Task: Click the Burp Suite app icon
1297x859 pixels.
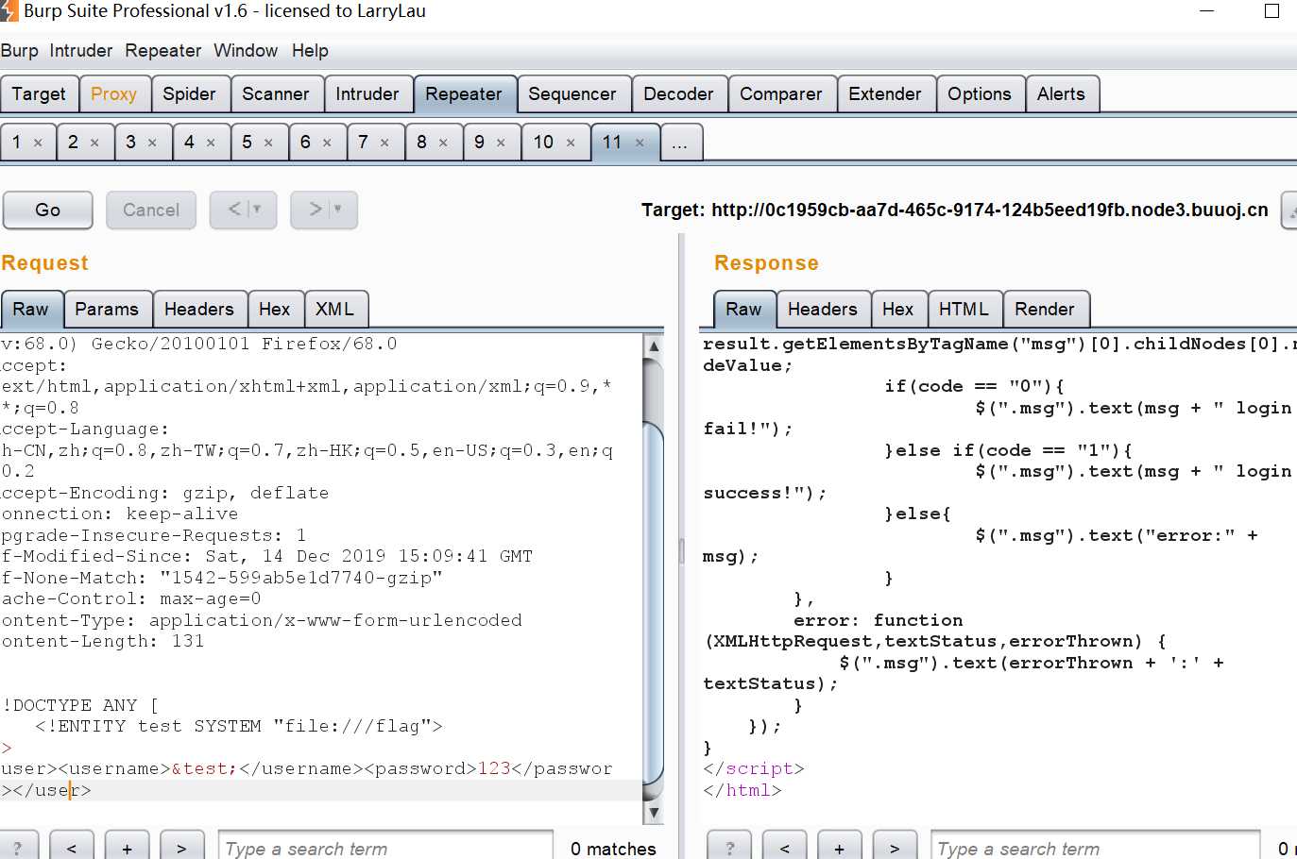Action: (x=9, y=11)
